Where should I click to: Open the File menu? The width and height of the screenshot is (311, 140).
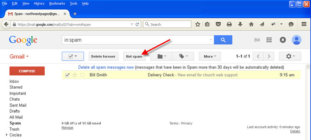[x=5, y=3]
